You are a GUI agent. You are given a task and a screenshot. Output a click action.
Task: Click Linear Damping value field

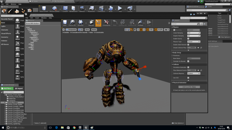(194, 33)
